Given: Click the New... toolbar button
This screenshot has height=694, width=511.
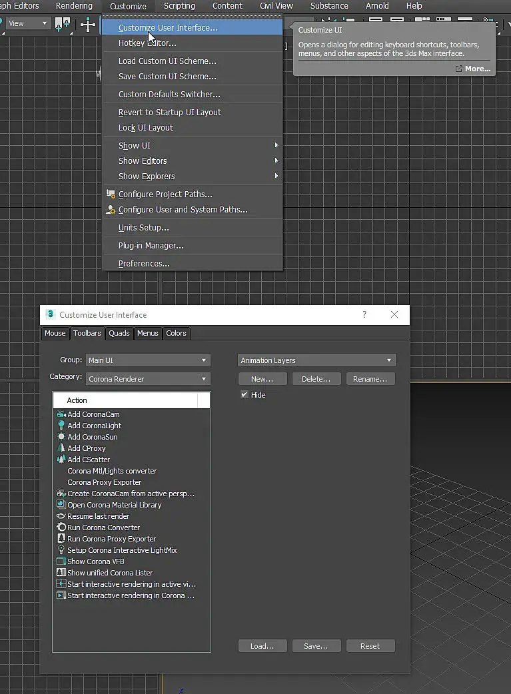Looking at the screenshot, I should tap(262, 379).
